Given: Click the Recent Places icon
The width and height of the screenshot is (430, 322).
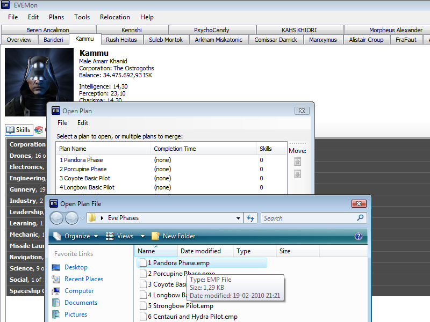Looking at the screenshot, I should pyautogui.click(x=56, y=279).
